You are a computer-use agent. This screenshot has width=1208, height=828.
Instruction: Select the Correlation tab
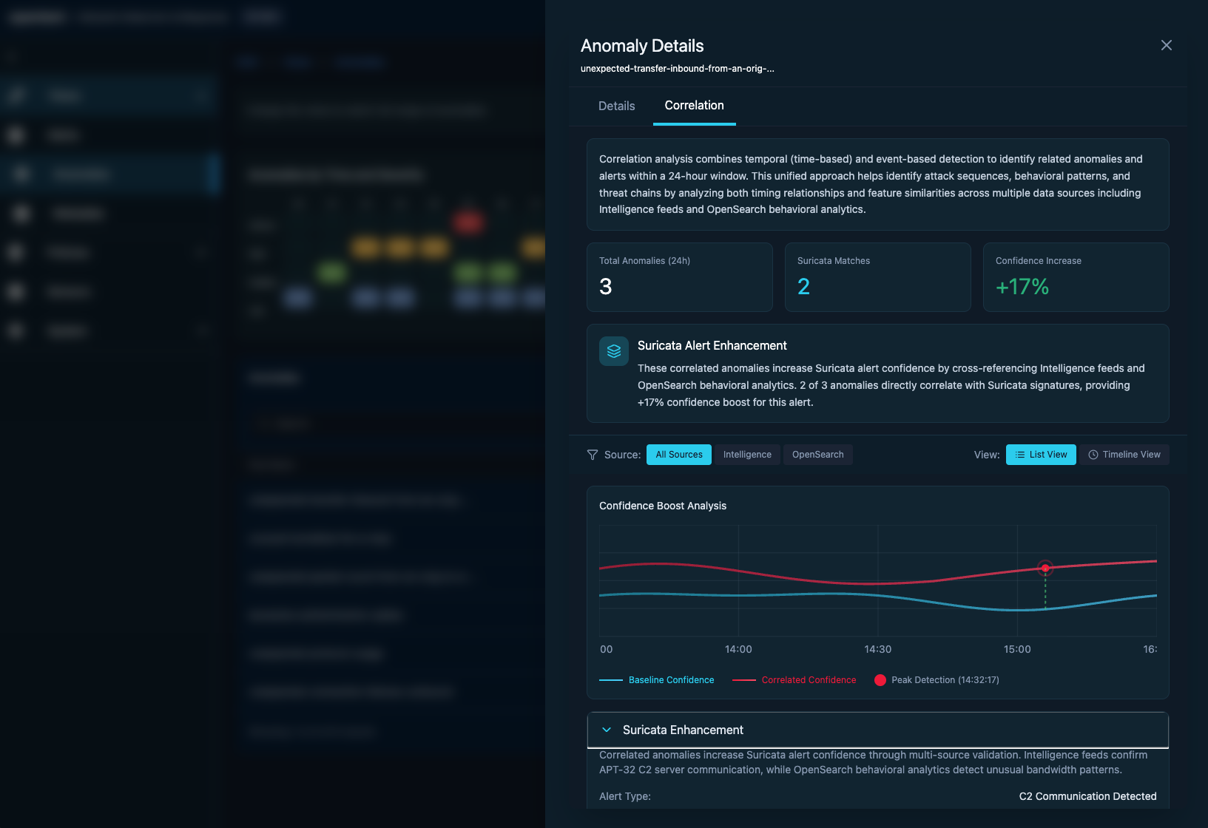pos(694,106)
